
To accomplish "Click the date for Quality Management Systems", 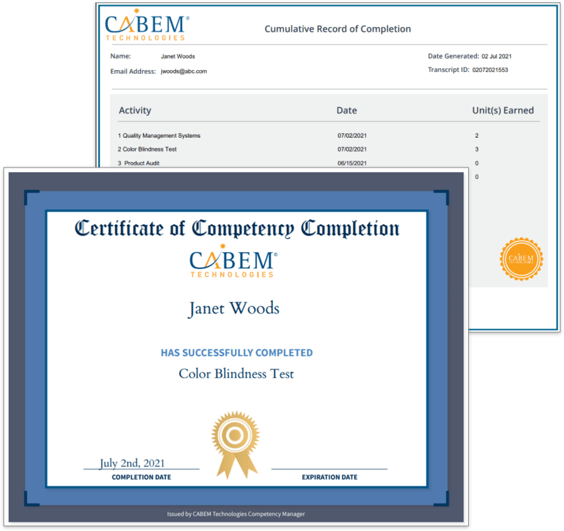I will coord(352,136).
